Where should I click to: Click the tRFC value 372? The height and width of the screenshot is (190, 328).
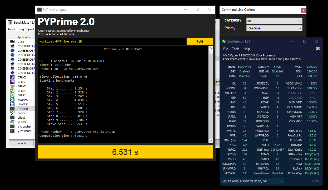(x=245, y=145)
